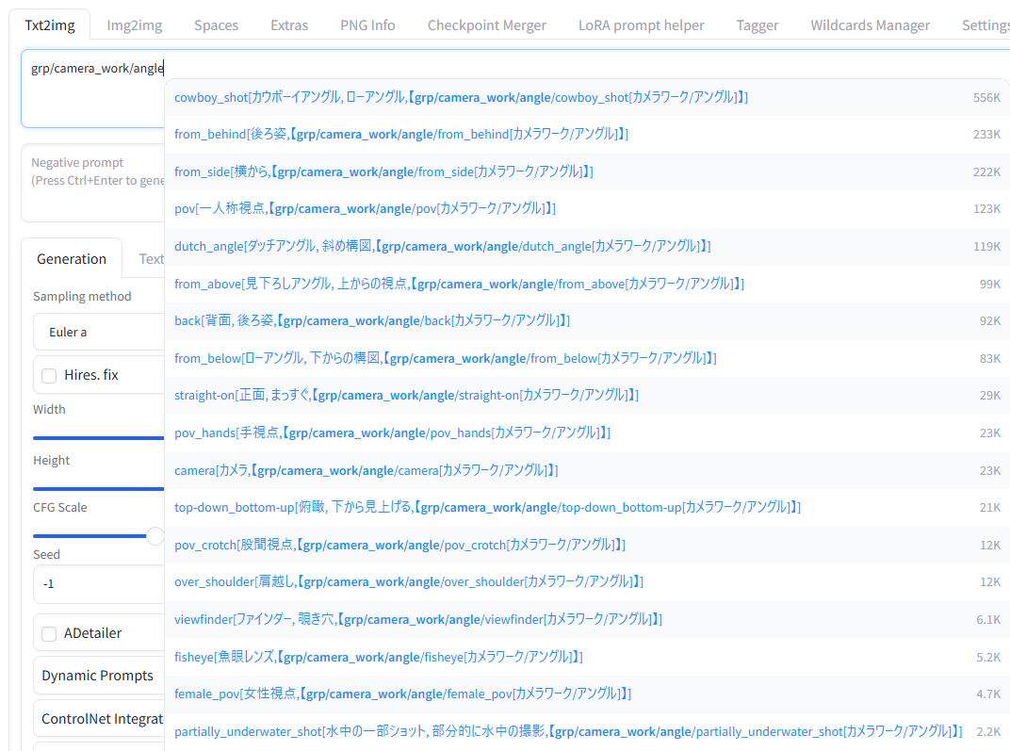Open the LoRA prompt helper tab
This screenshot has width=1010, height=751.
[641, 25]
